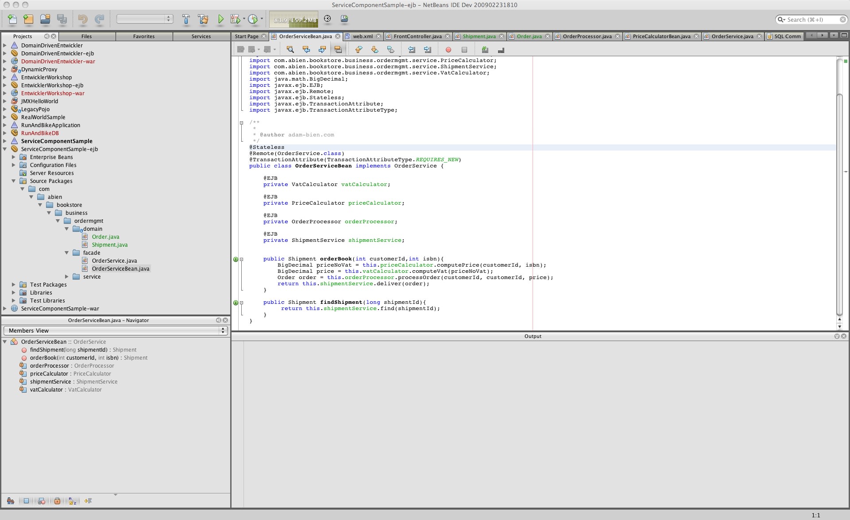The image size is (850, 520).
Task: Click the Find Previous Occurrence icon
Action: point(306,50)
